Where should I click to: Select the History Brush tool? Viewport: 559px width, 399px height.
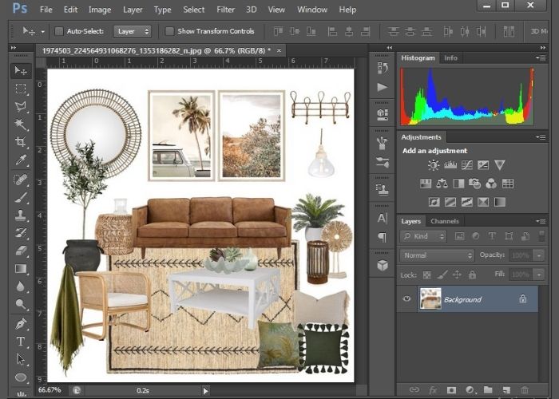21,233
